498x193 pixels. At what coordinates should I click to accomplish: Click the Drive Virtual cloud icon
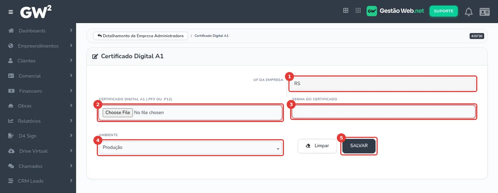pos(11,151)
